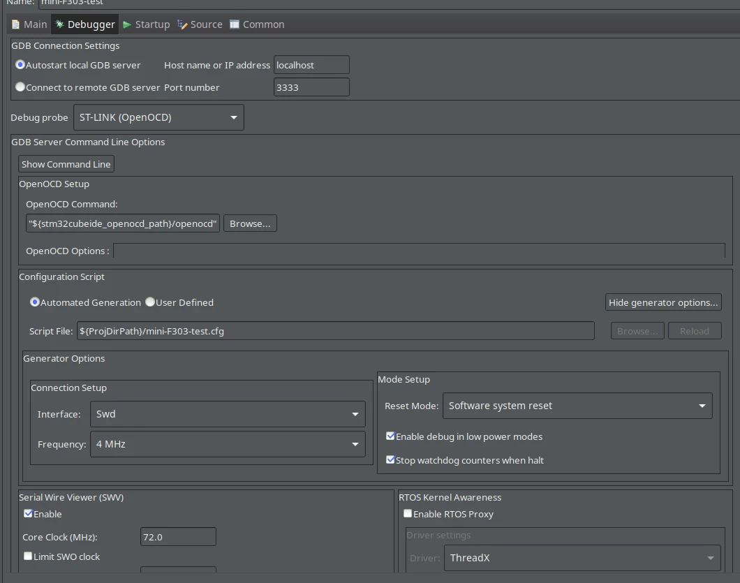Open the Debug probe dropdown
740x583 pixels.
point(158,117)
